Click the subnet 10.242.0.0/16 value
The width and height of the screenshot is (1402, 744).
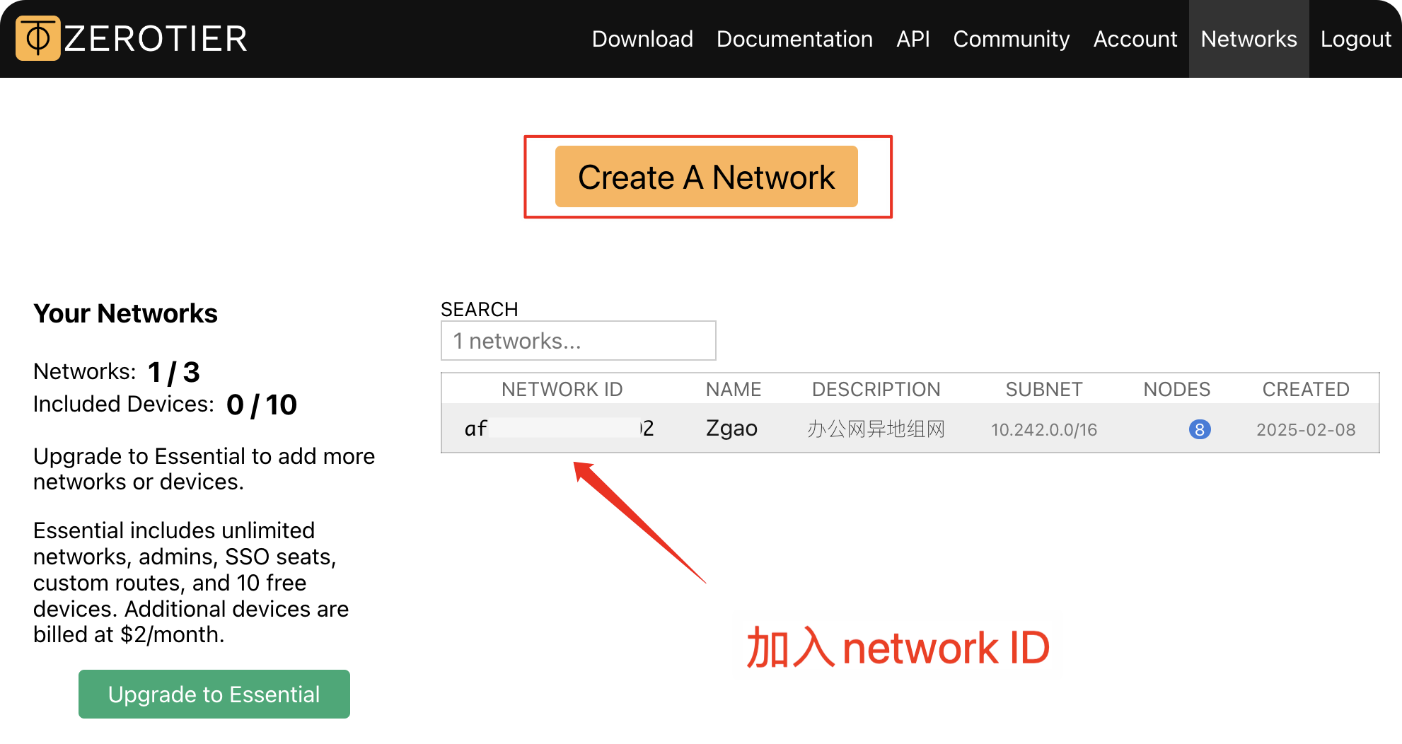(x=1044, y=429)
